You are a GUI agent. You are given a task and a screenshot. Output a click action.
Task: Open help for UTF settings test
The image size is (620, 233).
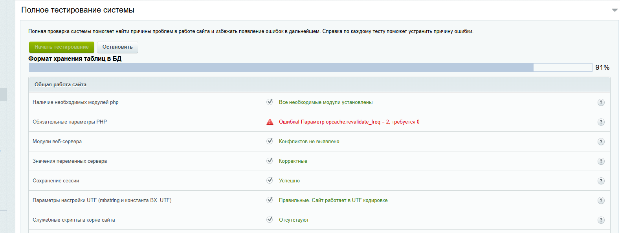point(601,200)
